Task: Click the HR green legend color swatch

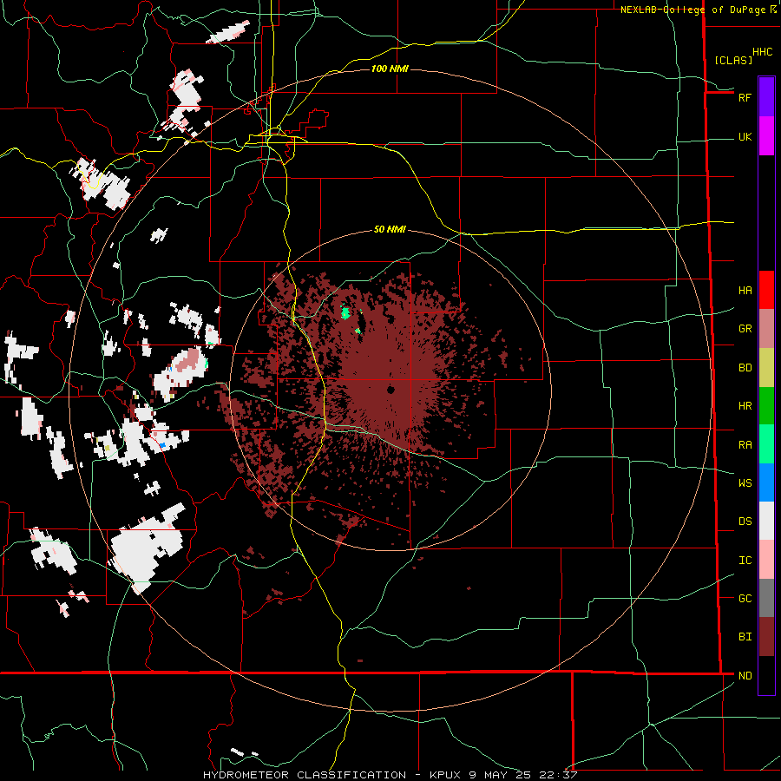Action: click(766, 406)
